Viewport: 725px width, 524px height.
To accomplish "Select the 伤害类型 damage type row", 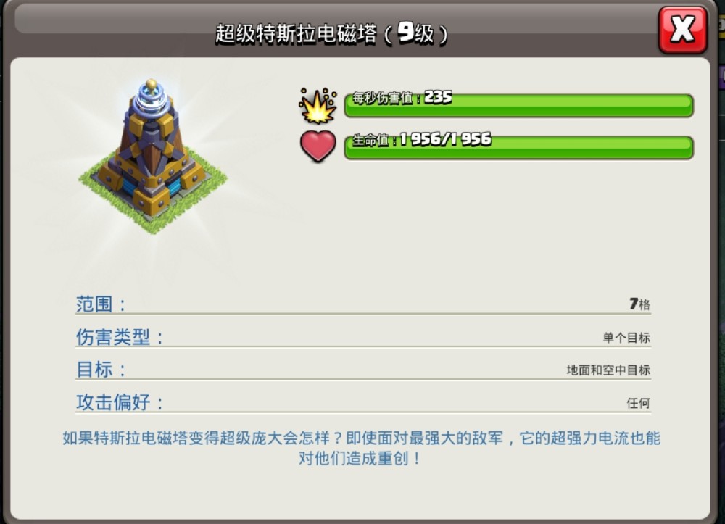I will pyautogui.click(x=363, y=337).
